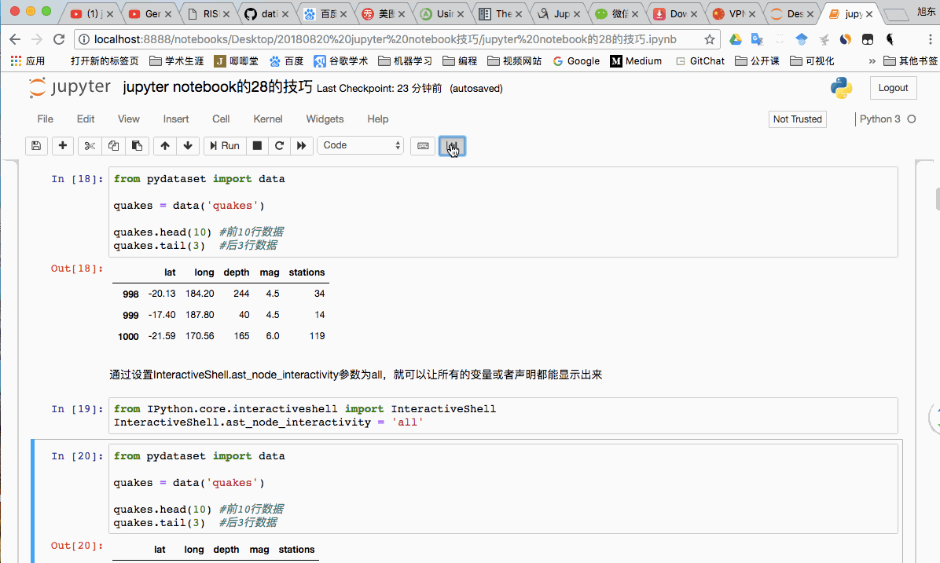This screenshot has height=563, width=940.
Task: Open the Widgets menu
Action: pyautogui.click(x=325, y=119)
